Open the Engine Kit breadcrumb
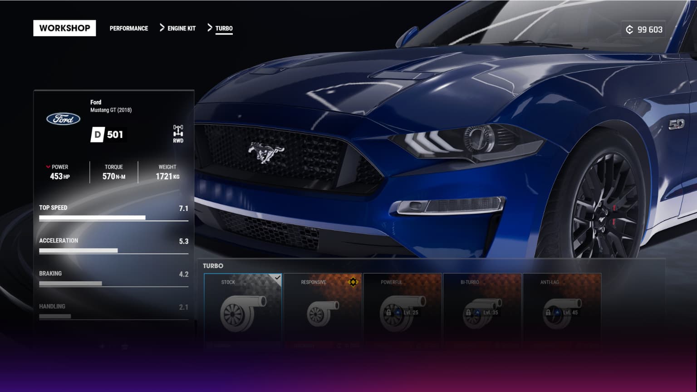Screen dimensions: 697x392 [182, 28]
